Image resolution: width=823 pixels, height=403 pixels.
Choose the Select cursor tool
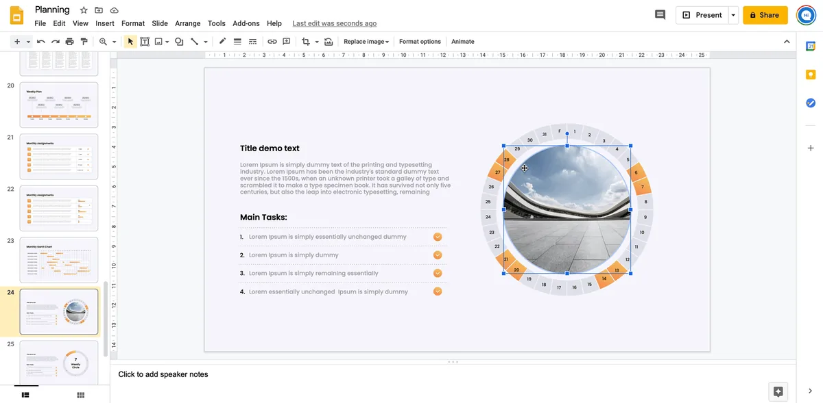(130, 42)
